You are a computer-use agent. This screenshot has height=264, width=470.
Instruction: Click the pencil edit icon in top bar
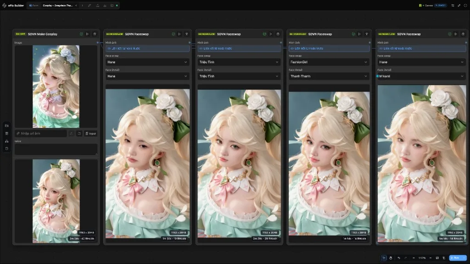90,5
